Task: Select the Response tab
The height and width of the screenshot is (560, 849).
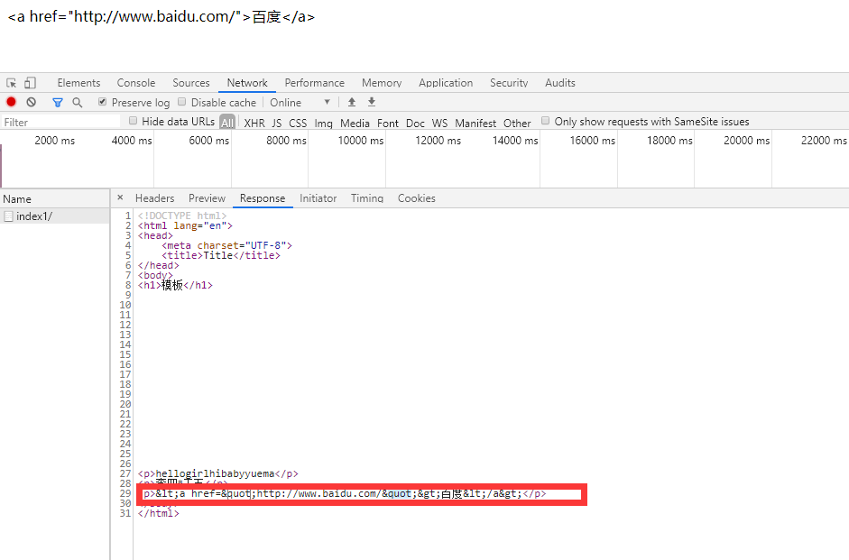Action: tap(263, 198)
